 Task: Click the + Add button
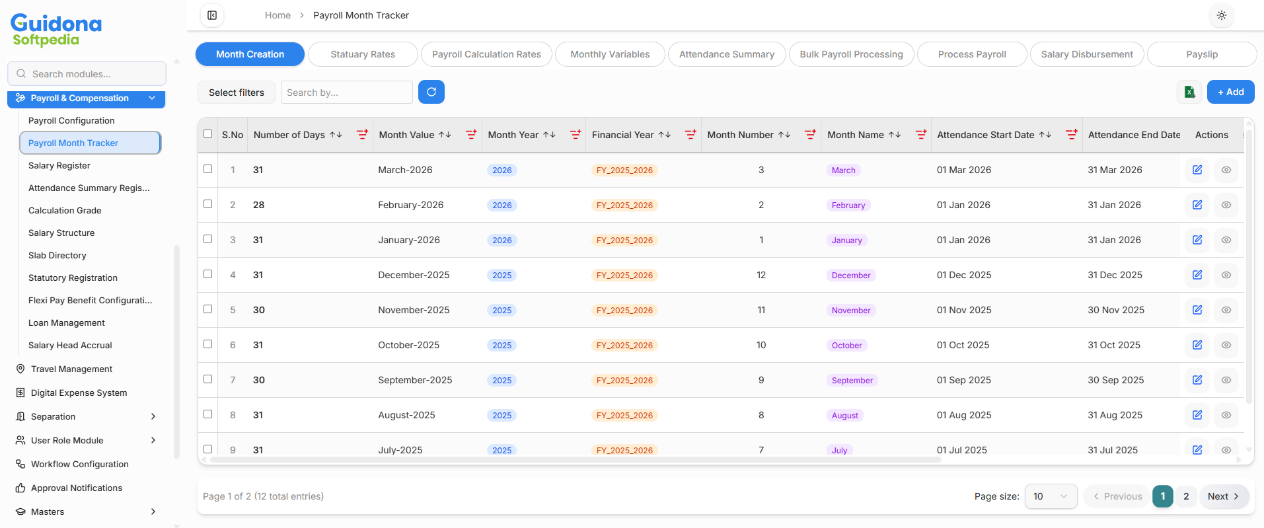1231,92
